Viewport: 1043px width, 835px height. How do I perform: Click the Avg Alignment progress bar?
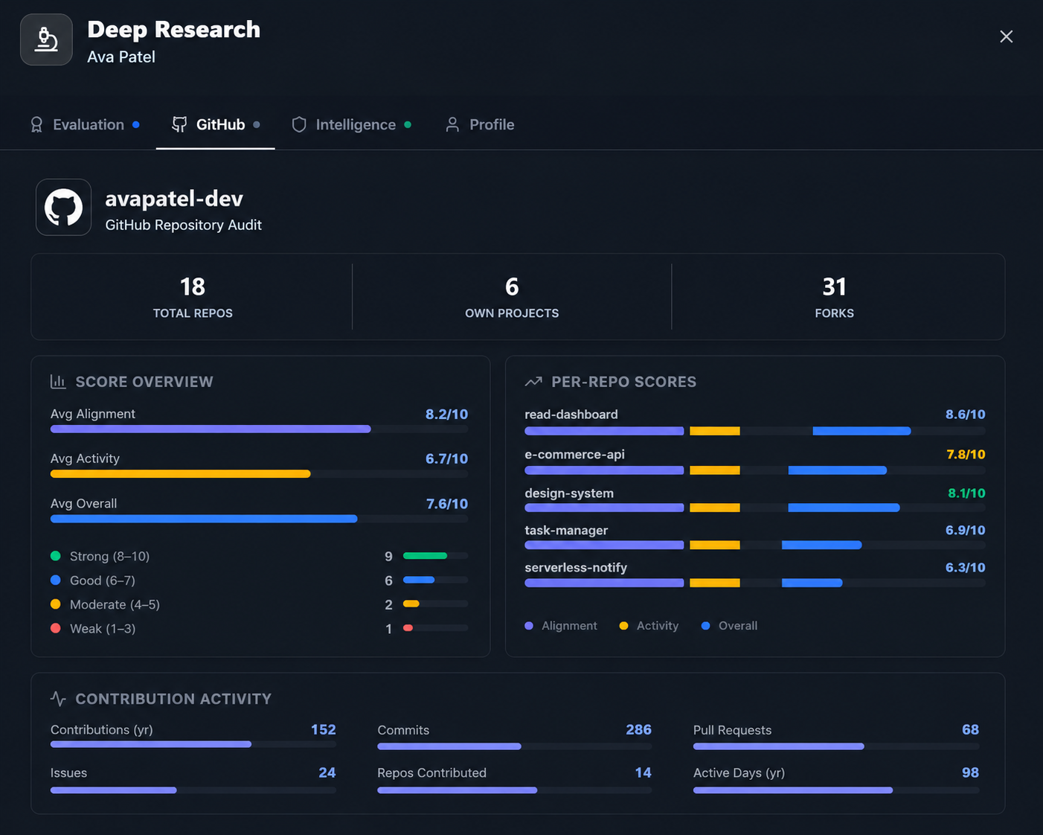(x=259, y=429)
